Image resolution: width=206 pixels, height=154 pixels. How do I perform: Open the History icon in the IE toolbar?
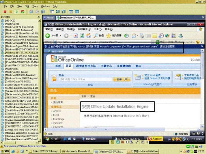coord(126,36)
